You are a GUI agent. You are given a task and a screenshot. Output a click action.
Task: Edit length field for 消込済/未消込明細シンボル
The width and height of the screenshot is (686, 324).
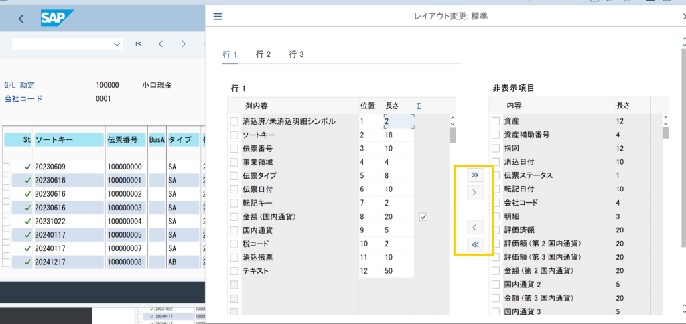point(398,121)
